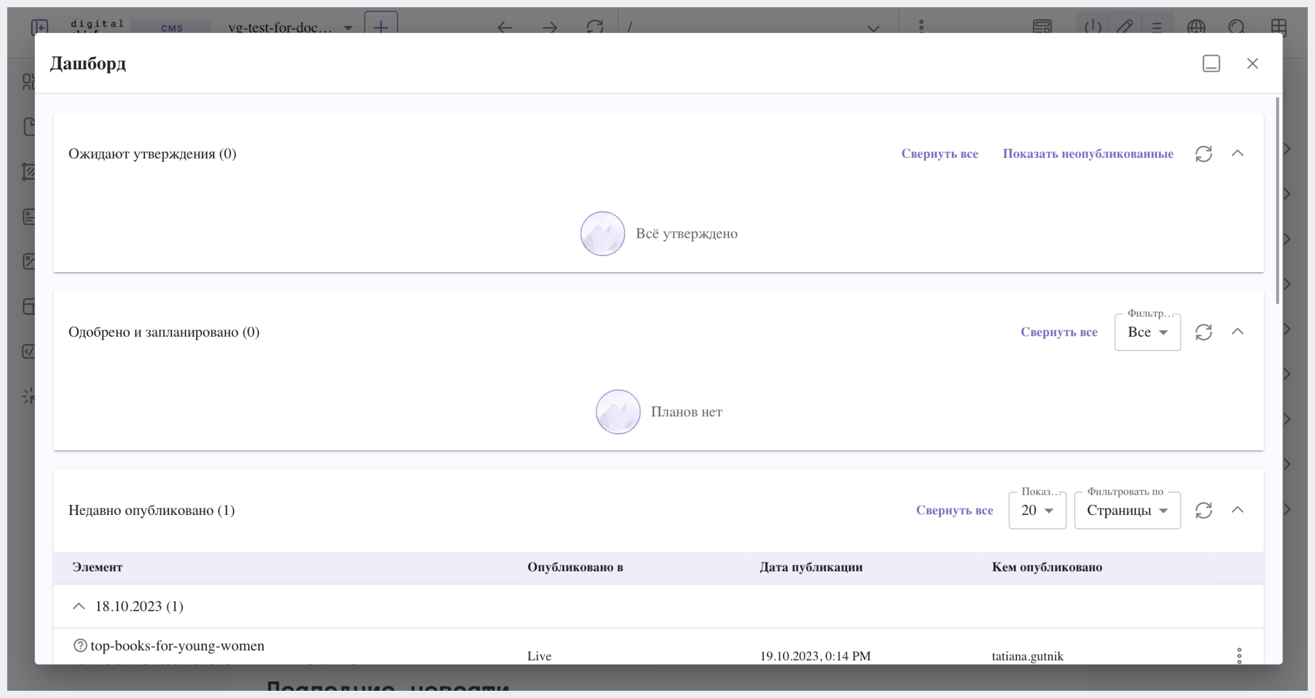Click the dashboard vertical scrollbar
This screenshot has width=1315, height=698.
pyautogui.click(x=1277, y=201)
